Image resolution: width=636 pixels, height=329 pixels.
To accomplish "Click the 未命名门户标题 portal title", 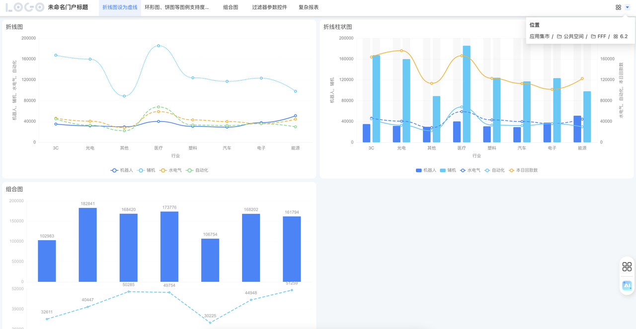I will click(x=68, y=7).
